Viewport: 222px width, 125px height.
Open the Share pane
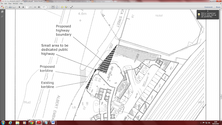tap(218, 7)
